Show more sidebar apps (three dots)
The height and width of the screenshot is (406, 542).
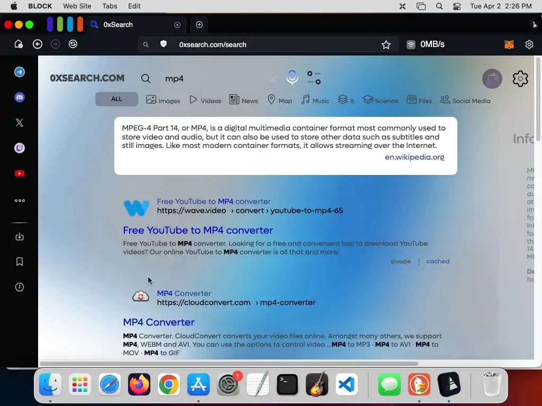coord(20,200)
